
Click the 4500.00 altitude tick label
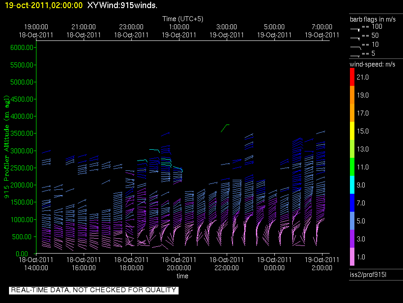click(22, 99)
